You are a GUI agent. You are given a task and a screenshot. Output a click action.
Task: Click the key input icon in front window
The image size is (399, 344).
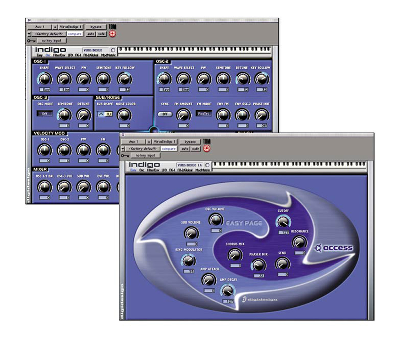125,155
